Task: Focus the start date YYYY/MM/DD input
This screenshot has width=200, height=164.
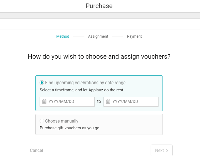Action: tap(70, 102)
